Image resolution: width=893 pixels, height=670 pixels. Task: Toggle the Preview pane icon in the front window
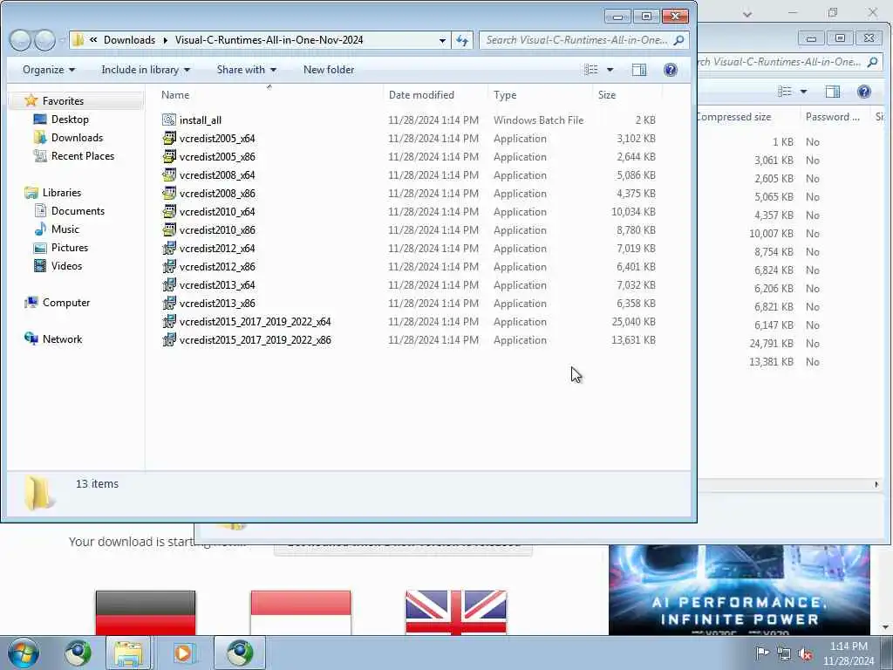[x=639, y=70]
